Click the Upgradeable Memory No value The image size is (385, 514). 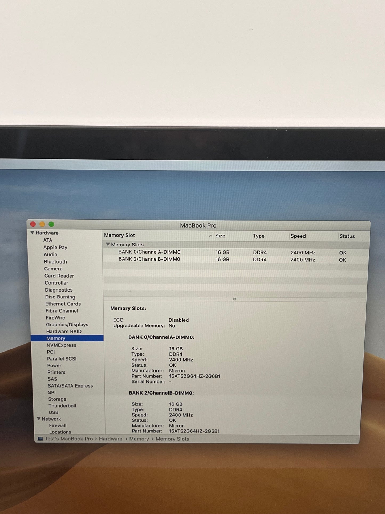click(x=172, y=326)
